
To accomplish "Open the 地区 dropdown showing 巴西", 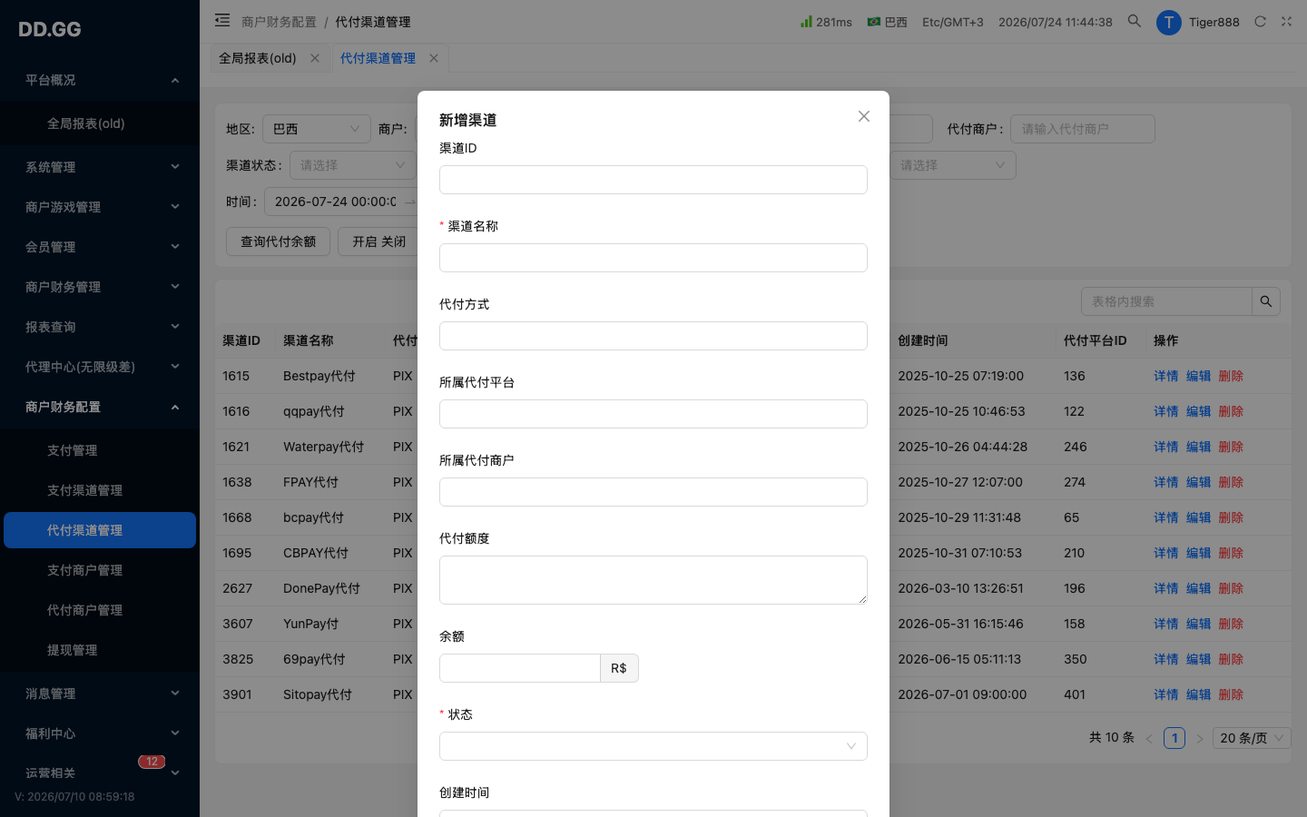I will pyautogui.click(x=317, y=129).
